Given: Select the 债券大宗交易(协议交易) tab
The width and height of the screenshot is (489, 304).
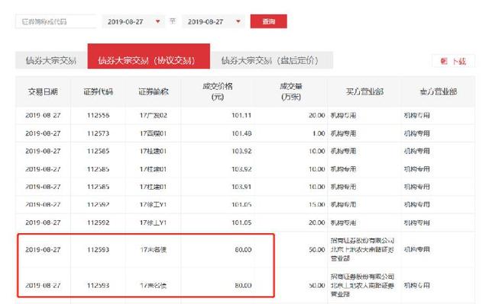Looking at the screenshot, I should click(148, 56).
